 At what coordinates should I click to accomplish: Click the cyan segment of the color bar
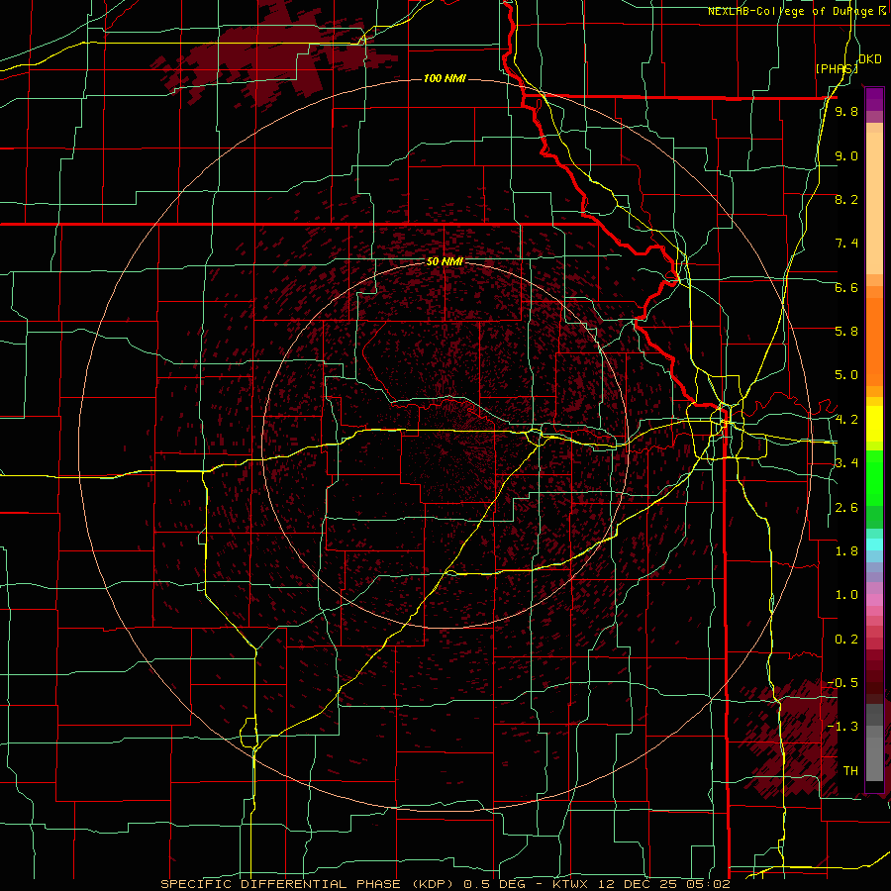874,544
